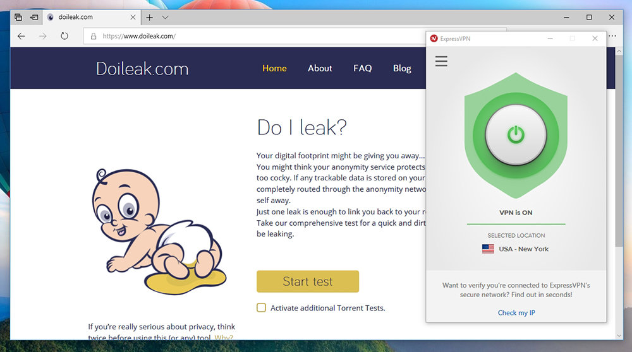
Task: Open the tabs you've set aside icon
Action: click(18, 17)
